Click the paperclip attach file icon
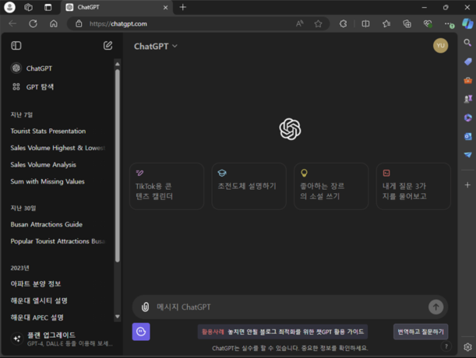This screenshot has width=476, height=358. (145, 307)
